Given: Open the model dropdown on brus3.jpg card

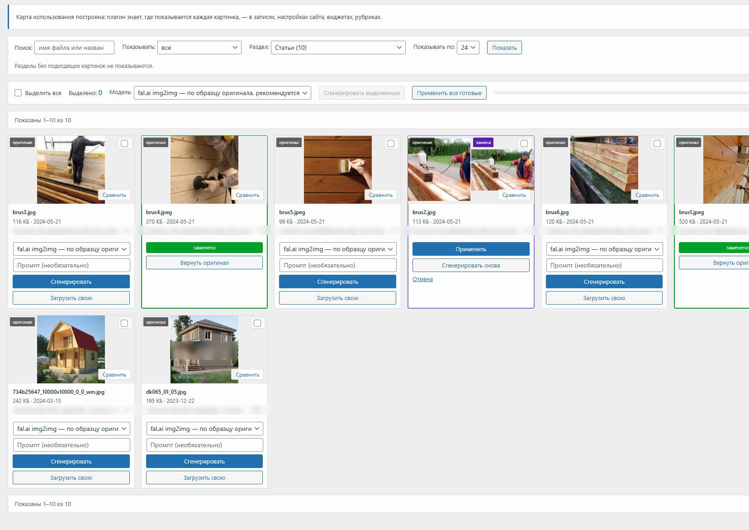Looking at the screenshot, I should [x=71, y=249].
